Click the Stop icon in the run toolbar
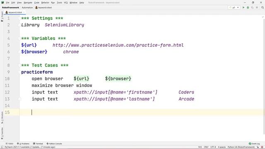The width and height of the screenshot is (265, 149). point(257,7)
